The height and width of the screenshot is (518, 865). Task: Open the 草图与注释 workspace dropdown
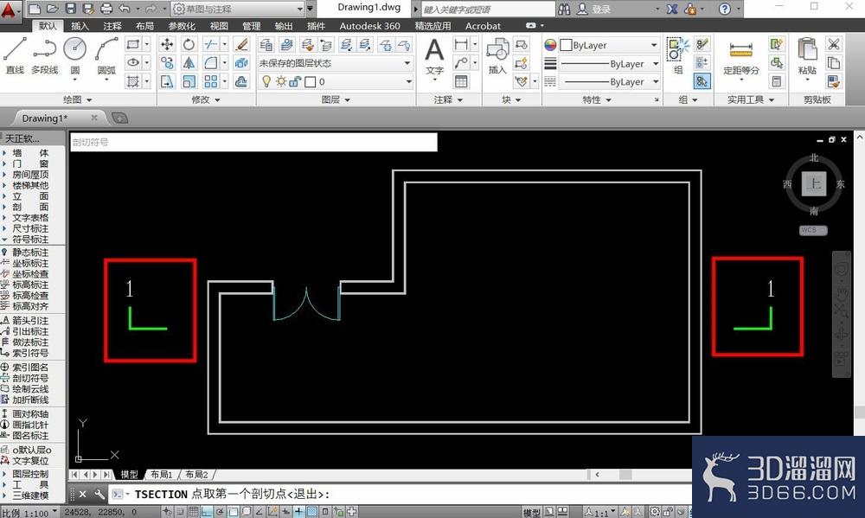point(237,9)
